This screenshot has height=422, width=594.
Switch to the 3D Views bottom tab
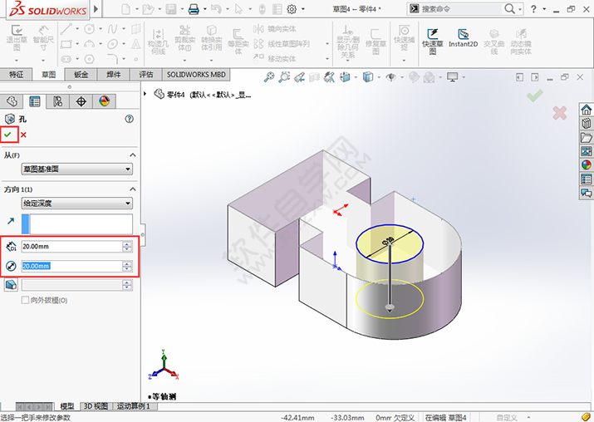click(x=96, y=406)
